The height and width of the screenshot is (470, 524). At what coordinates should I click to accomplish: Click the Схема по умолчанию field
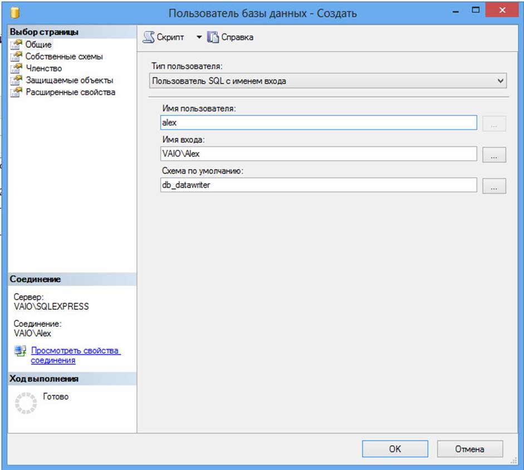[x=319, y=185]
